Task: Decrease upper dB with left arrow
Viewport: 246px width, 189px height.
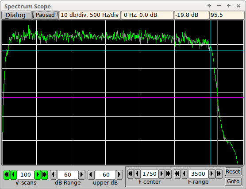Action: [x=91, y=174]
